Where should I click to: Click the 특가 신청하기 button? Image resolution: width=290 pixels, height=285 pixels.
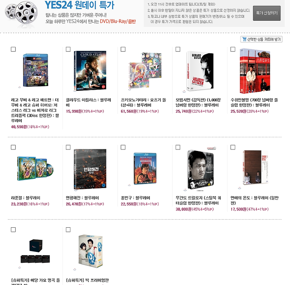click(x=267, y=13)
